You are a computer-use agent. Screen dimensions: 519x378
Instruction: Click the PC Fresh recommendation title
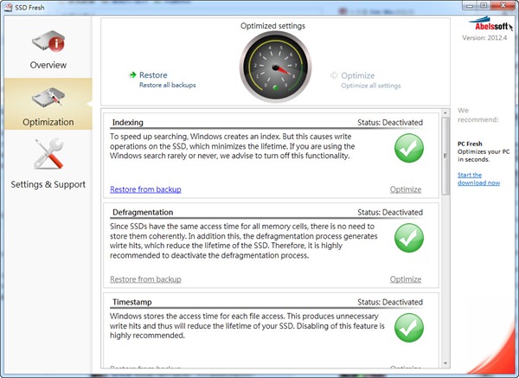[470, 144]
